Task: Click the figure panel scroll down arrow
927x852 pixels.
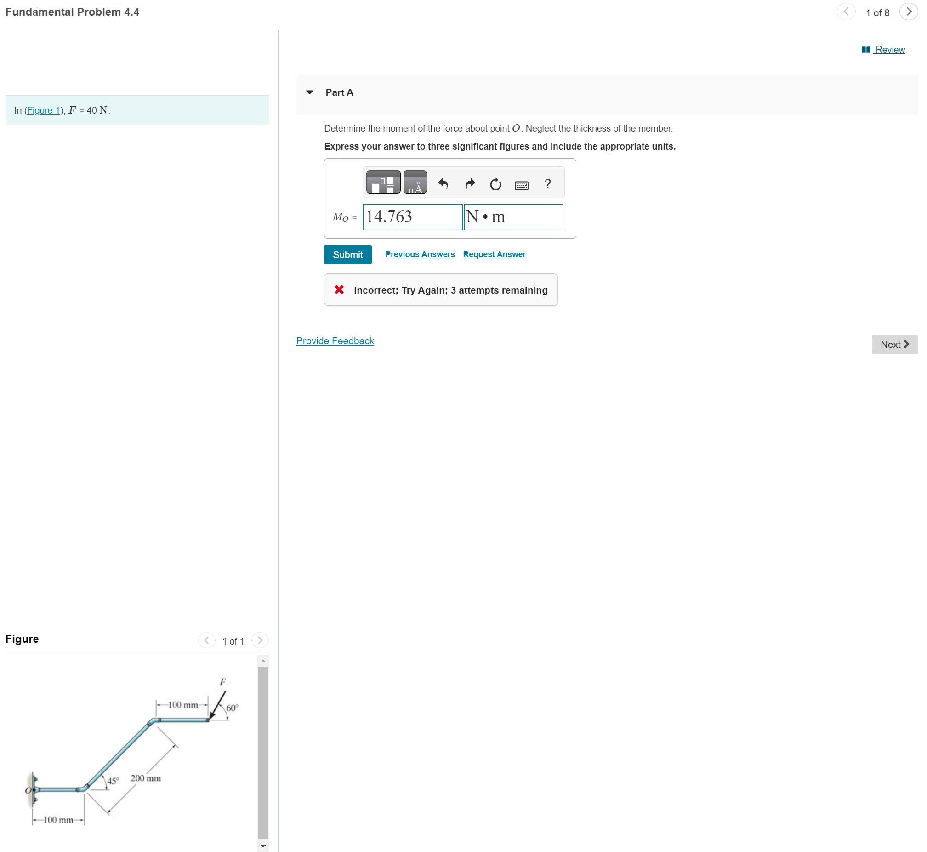Action: pyautogui.click(x=263, y=846)
